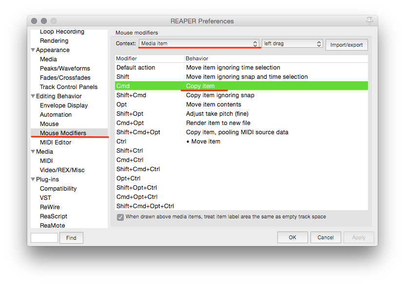Screen dimensions: 405x285
Task: Select Track Control Panels in the sidebar
Action: pyautogui.click(x=69, y=87)
